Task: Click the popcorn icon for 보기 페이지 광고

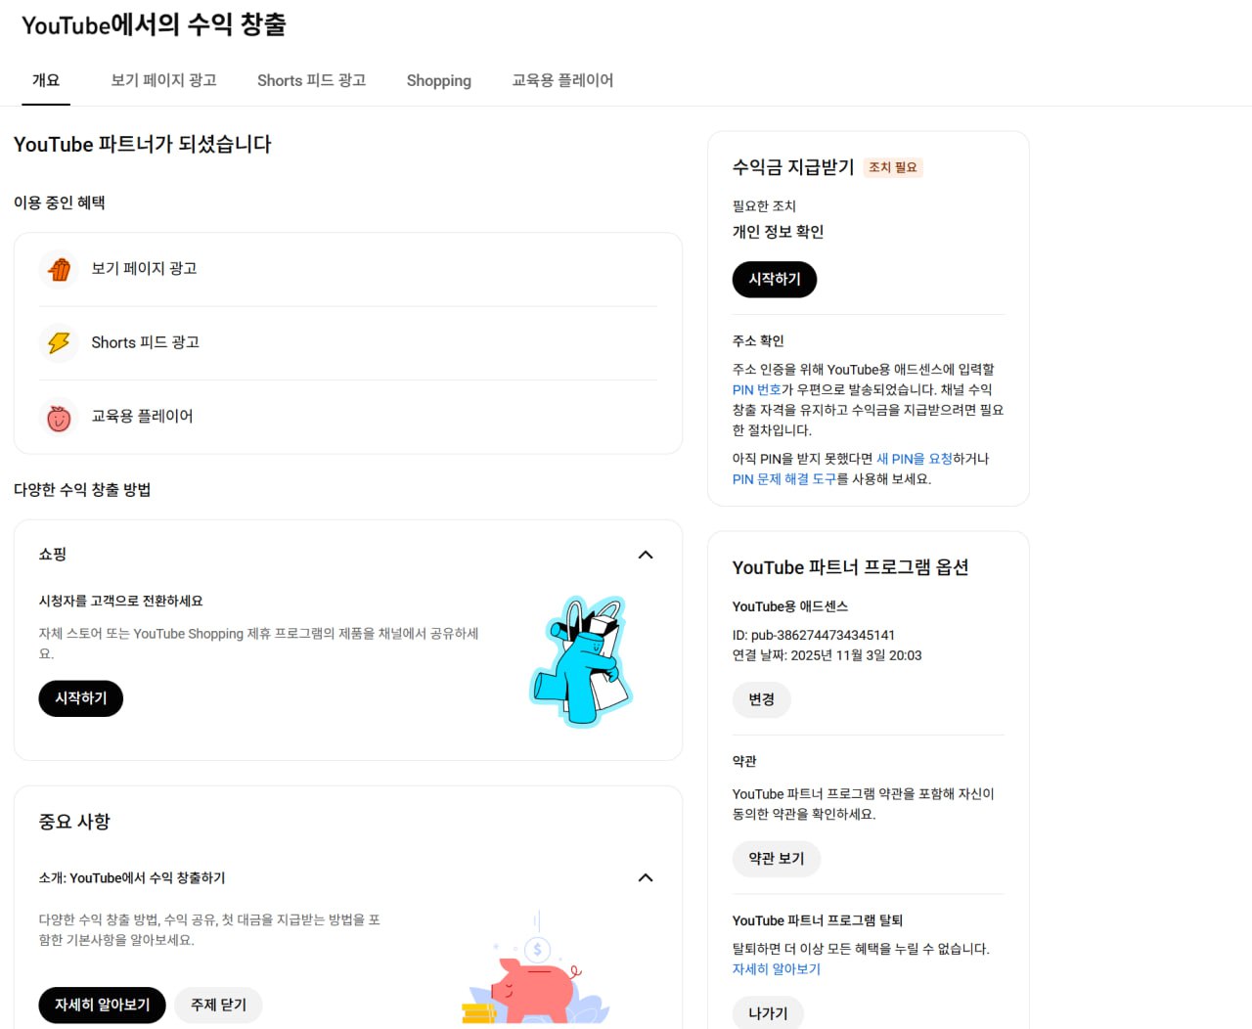Action: coord(59,269)
